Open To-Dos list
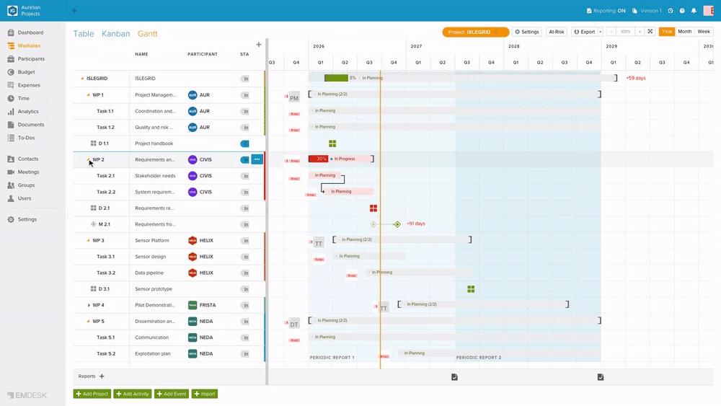The image size is (721, 406). click(21, 138)
